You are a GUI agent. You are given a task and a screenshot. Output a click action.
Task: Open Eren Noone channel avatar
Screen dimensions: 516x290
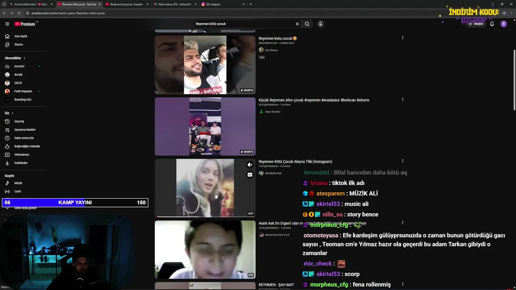[x=261, y=50]
